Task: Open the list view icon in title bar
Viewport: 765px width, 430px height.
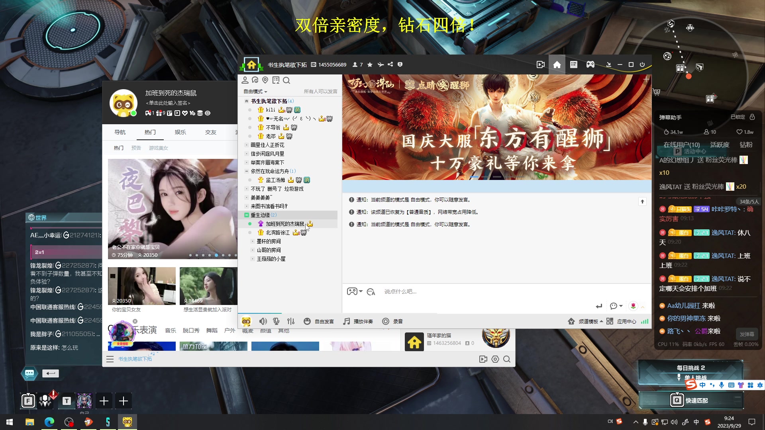Action: [574, 64]
